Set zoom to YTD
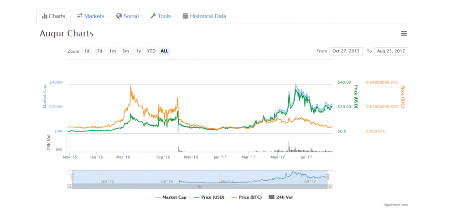Screen dimensions: 467x212 [x=151, y=51]
